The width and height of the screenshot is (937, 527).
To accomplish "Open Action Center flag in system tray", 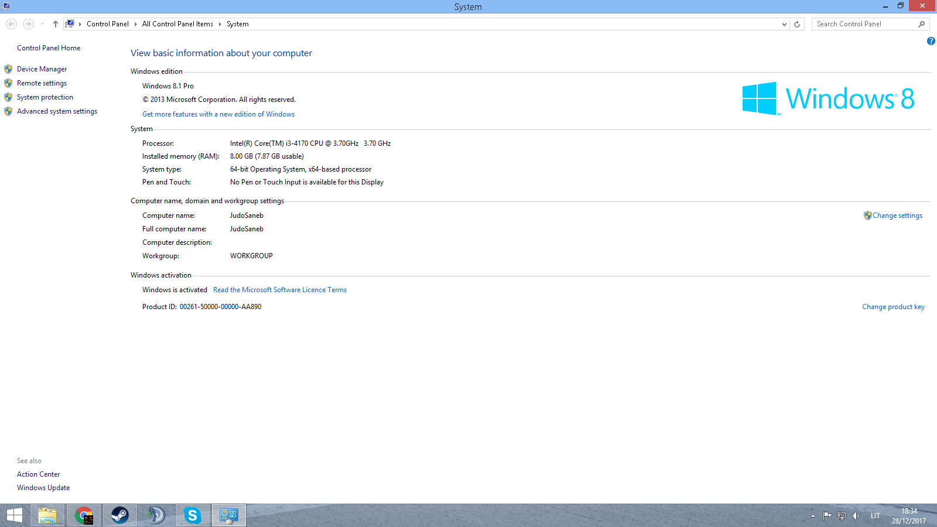I will [827, 516].
